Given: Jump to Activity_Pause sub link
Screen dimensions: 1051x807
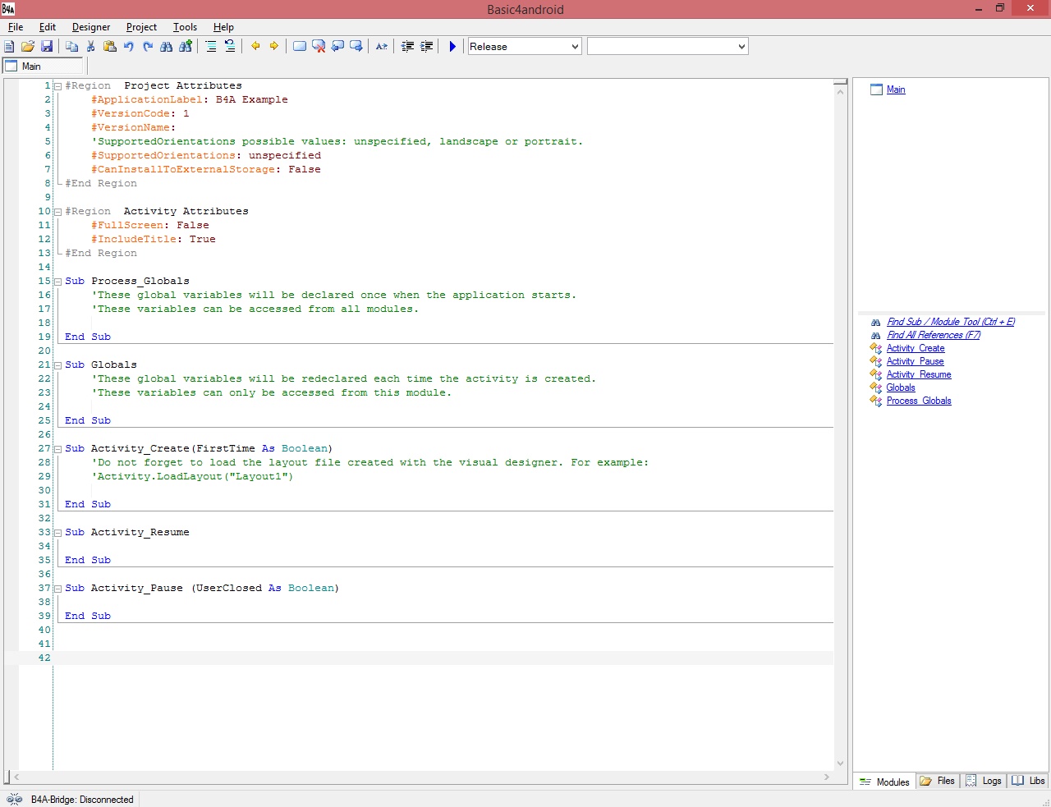Looking at the screenshot, I should coord(916,361).
